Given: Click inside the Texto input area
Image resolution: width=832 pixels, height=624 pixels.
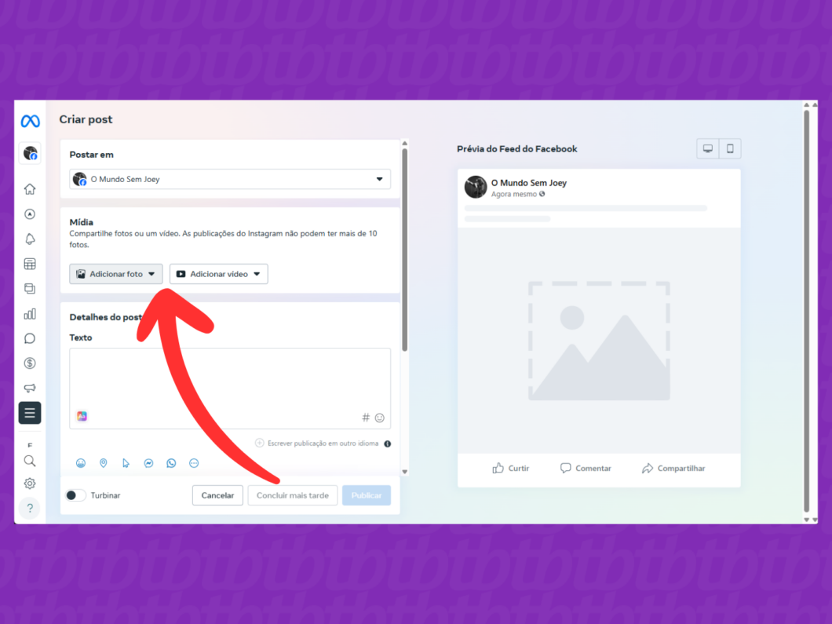Looking at the screenshot, I should point(230,381).
